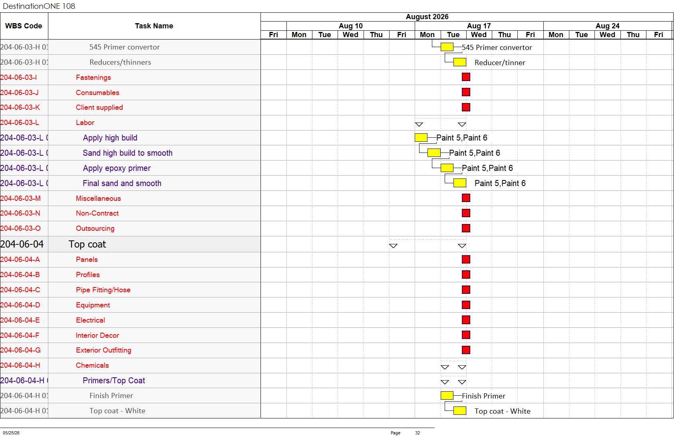Click the Panels row red milestone

(x=466, y=260)
